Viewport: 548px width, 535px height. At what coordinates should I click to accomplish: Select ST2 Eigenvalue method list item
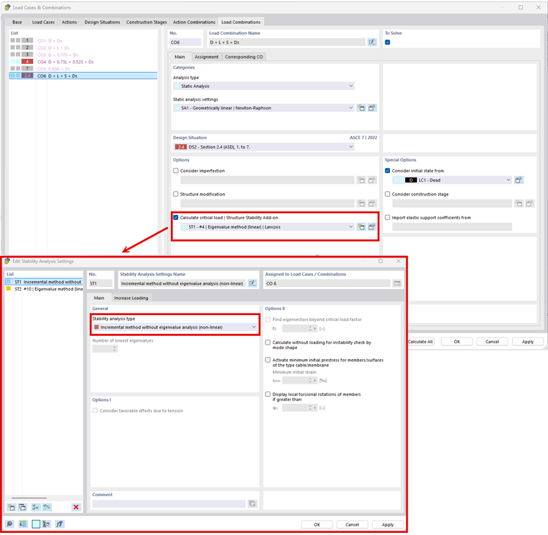pyautogui.click(x=44, y=289)
